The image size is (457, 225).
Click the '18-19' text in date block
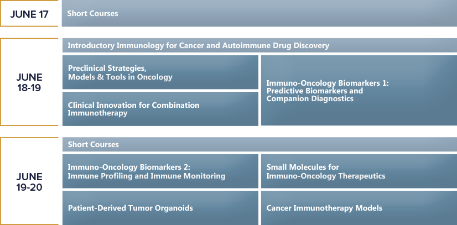[29, 87]
